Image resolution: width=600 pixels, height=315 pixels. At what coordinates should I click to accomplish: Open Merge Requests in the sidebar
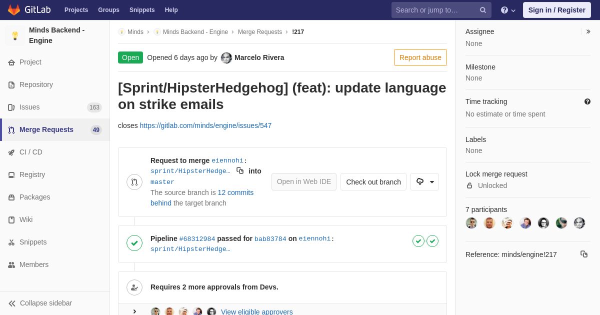point(55,129)
